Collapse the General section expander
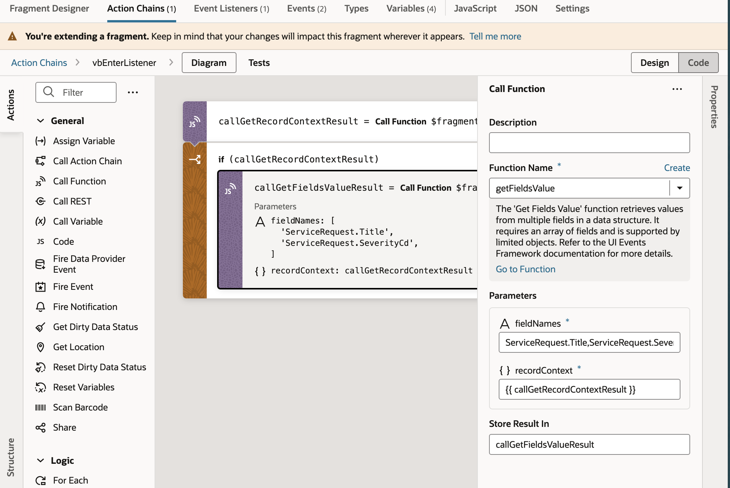The height and width of the screenshot is (488, 730). [40, 120]
